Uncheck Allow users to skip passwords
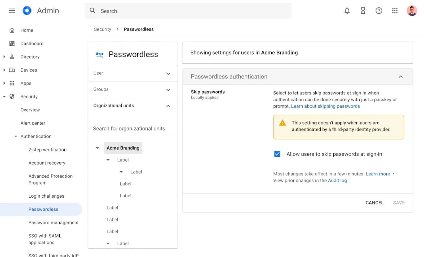Viewport: 424px width, 257px height. coord(277,154)
